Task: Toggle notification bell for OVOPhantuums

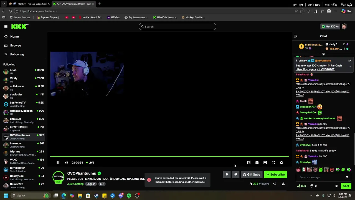Action: 227,174
